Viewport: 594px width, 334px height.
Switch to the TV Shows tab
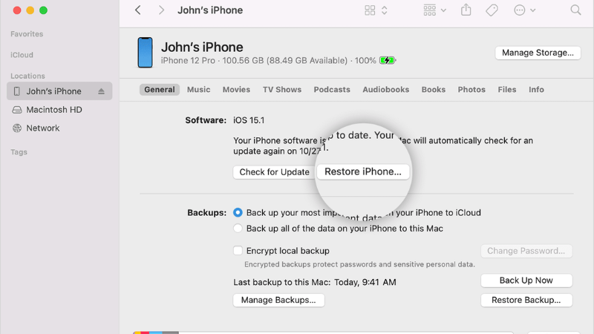pos(282,90)
